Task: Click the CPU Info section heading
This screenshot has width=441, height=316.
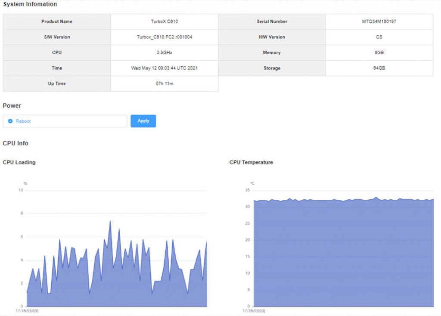Action: 16,143
